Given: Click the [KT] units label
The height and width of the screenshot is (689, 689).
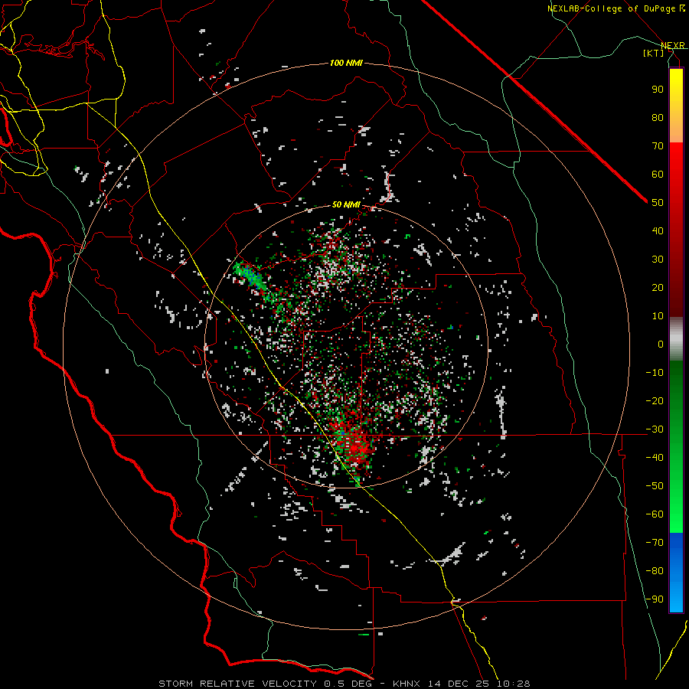Looking at the screenshot, I should pyautogui.click(x=653, y=53).
